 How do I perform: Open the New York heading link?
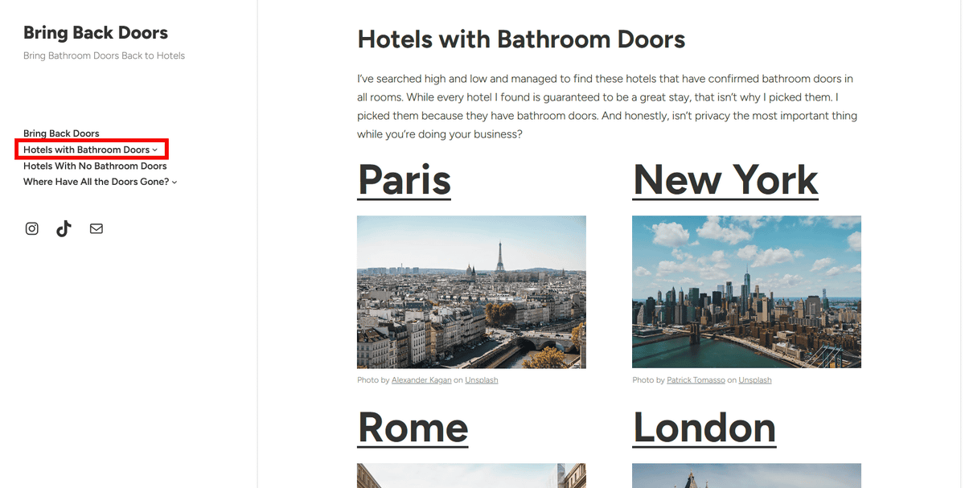tap(725, 179)
